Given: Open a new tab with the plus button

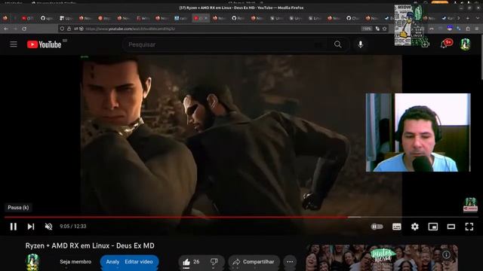Looking at the screenshot, I should (x=468, y=18).
